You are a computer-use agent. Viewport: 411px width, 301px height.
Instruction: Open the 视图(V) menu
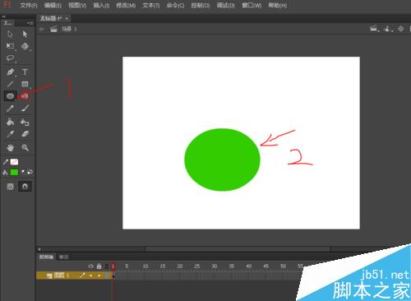tap(77, 6)
